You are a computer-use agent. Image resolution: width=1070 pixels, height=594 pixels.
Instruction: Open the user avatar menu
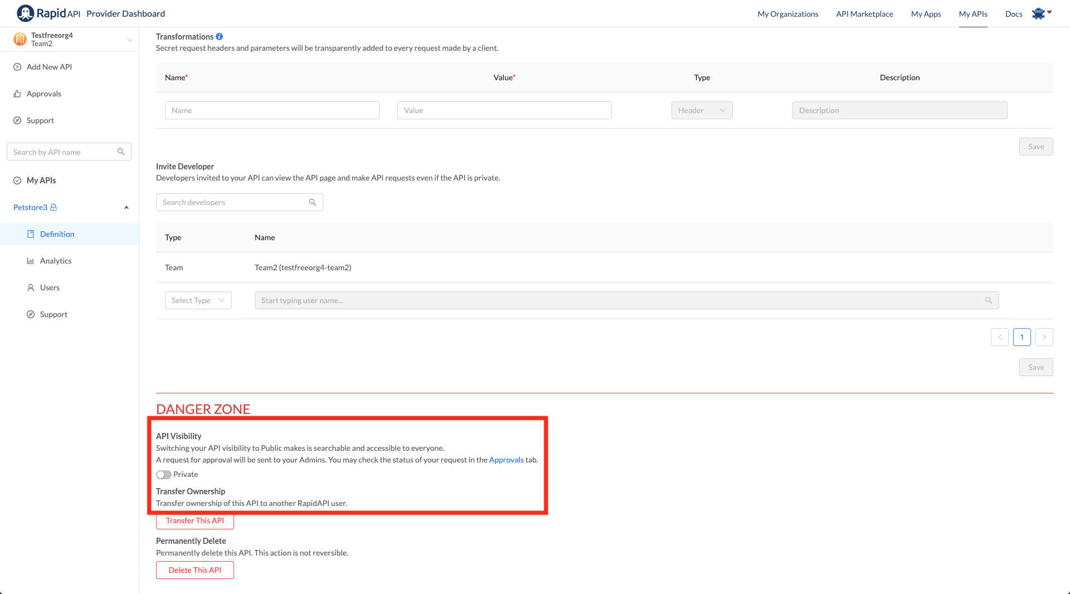(x=1041, y=13)
